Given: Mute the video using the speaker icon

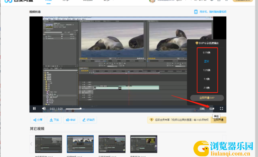Looking at the screenshot, I should point(44,109).
